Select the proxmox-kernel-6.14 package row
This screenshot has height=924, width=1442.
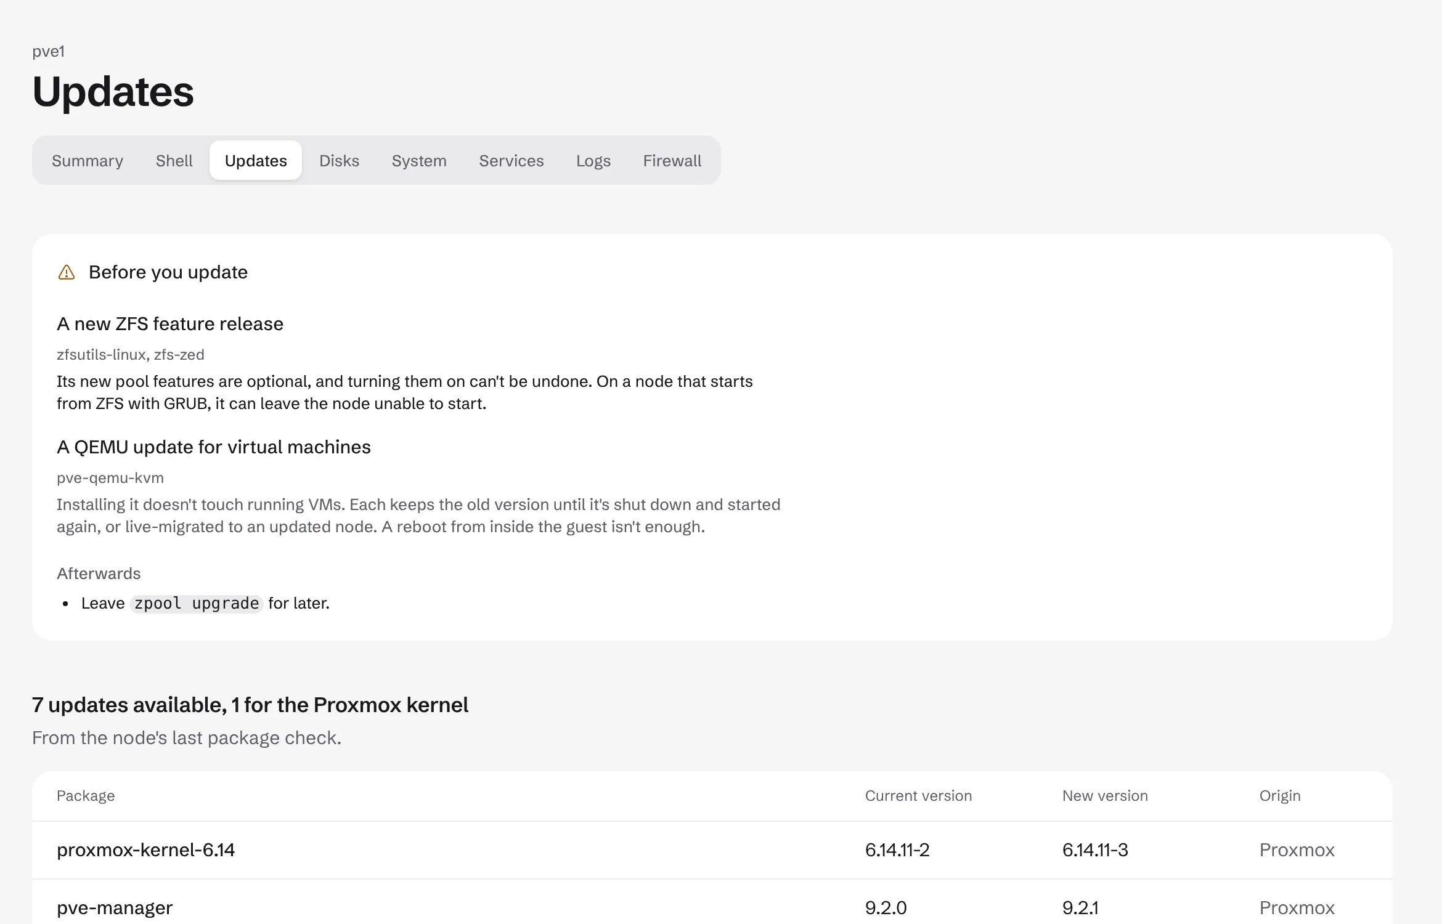click(712, 850)
